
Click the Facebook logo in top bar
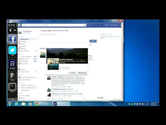click(x=19, y=25)
